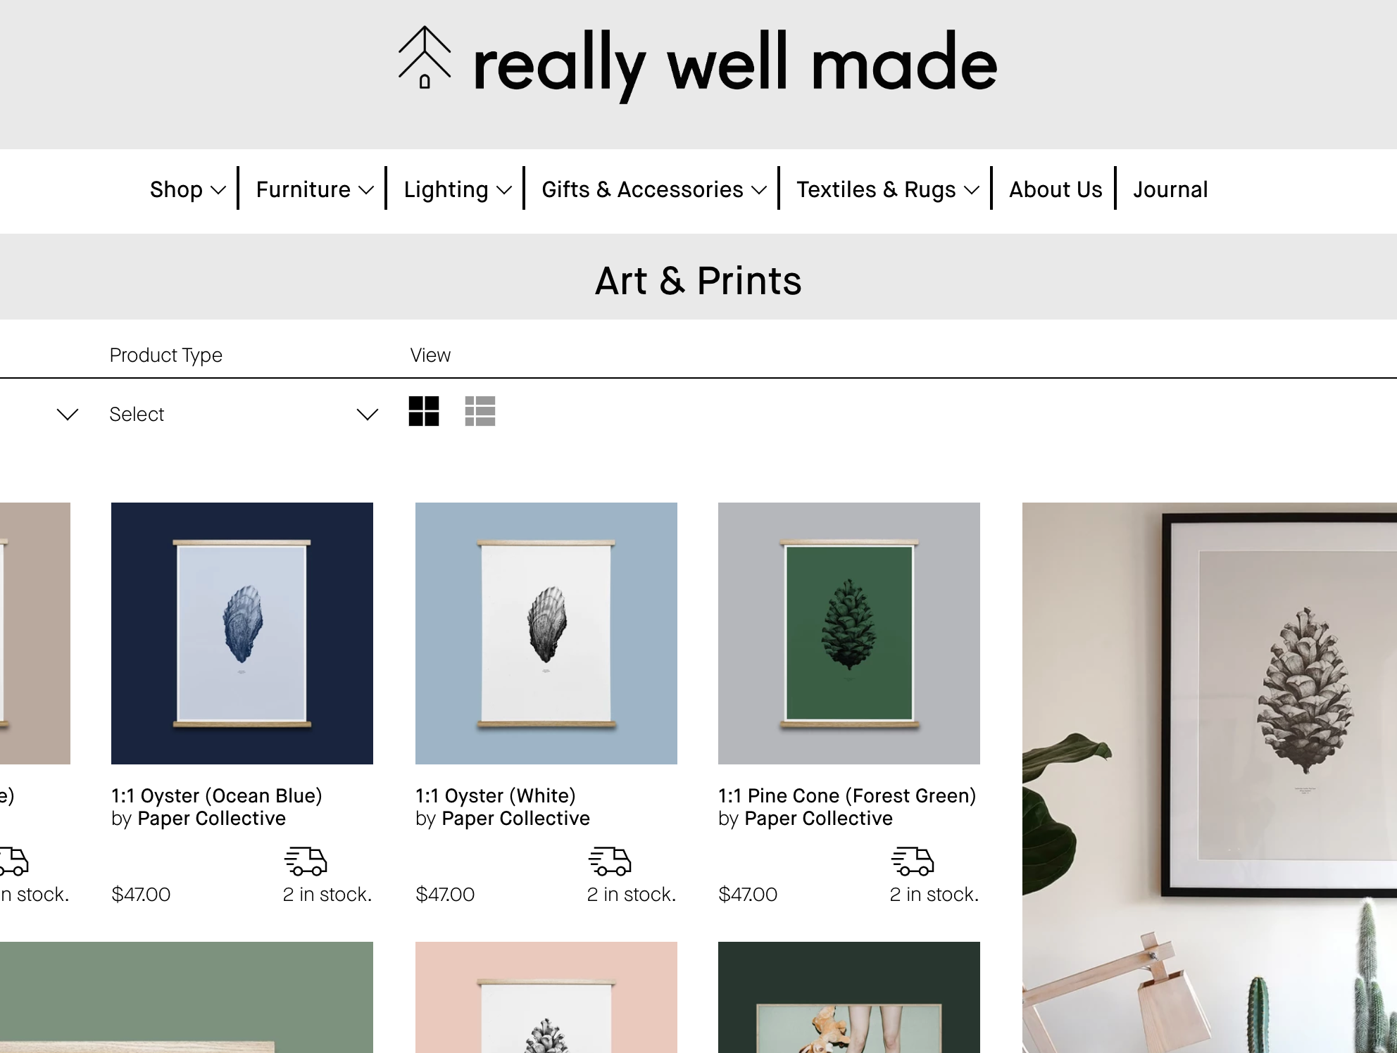Expand the Furniture menu
The height and width of the screenshot is (1053, 1397).
click(x=314, y=189)
